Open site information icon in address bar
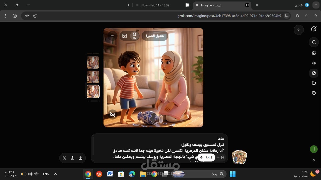 pyautogui.click(x=287, y=16)
